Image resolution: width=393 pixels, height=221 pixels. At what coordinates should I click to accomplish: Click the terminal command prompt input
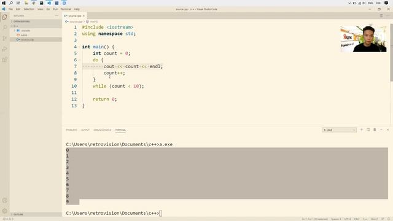coord(161,213)
